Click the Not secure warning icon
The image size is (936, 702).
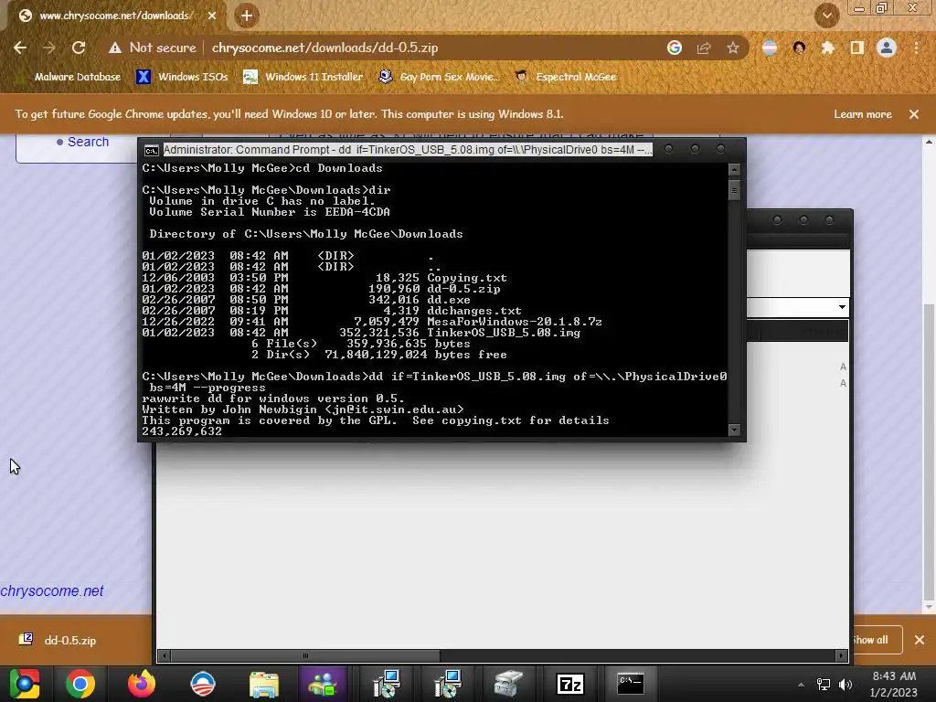[x=115, y=48]
